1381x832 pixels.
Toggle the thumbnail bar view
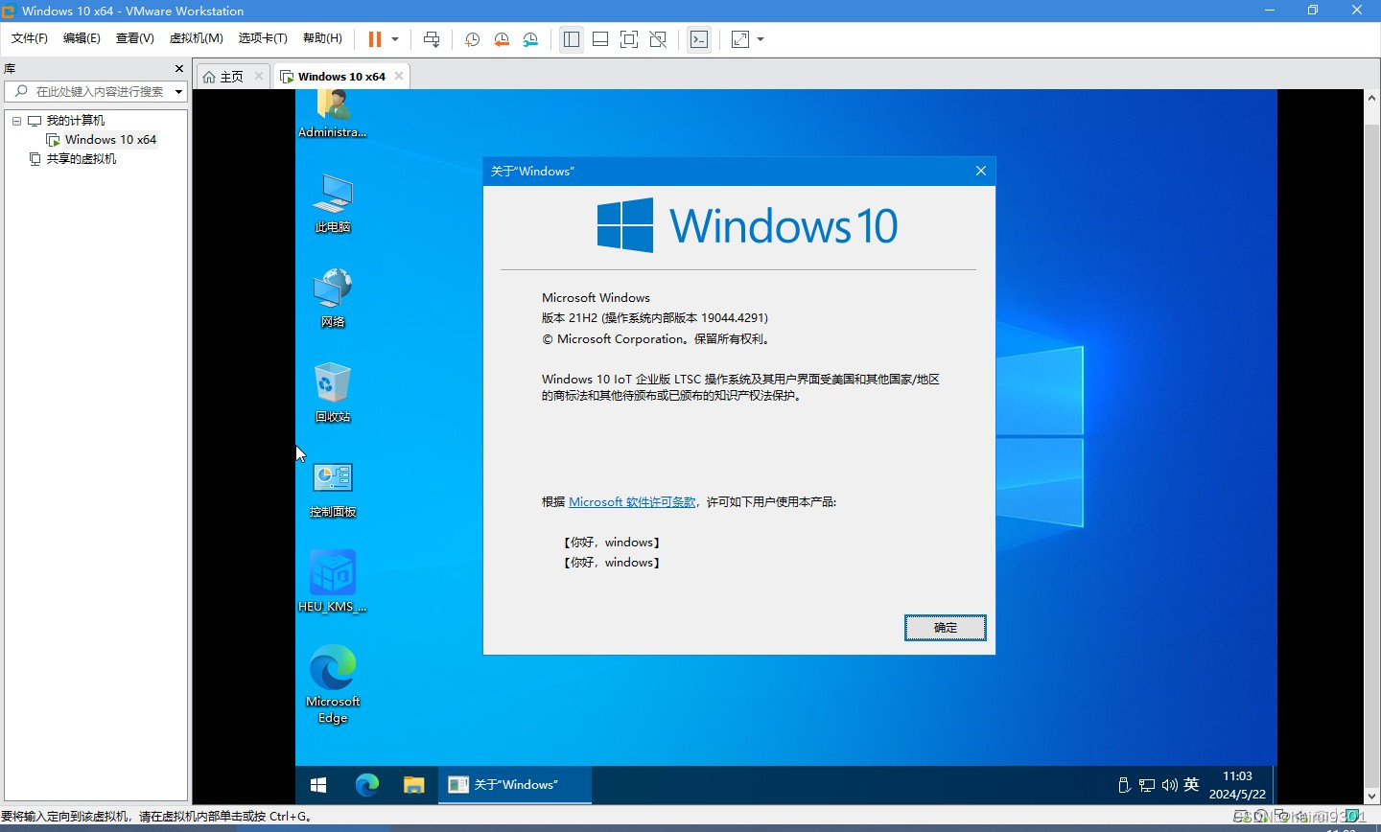(600, 39)
